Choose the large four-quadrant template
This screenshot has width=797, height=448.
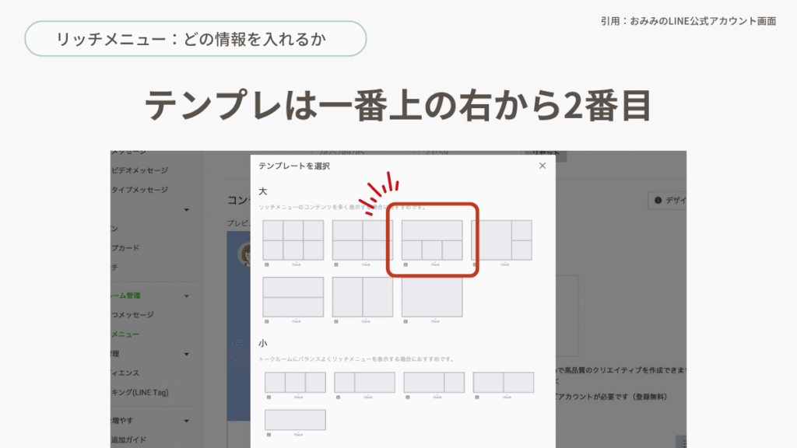(x=362, y=240)
